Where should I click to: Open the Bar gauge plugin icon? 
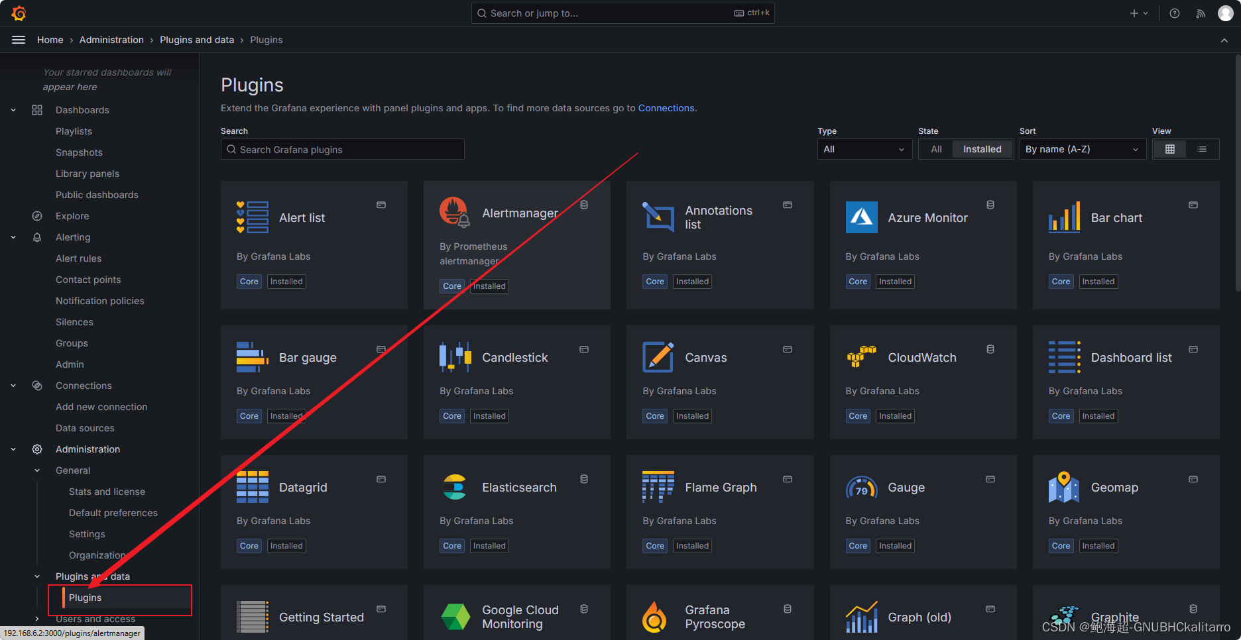pyautogui.click(x=253, y=357)
